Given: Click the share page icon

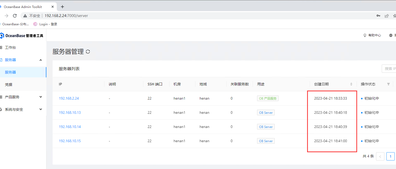Looking at the screenshot, I should tap(387, 16).
